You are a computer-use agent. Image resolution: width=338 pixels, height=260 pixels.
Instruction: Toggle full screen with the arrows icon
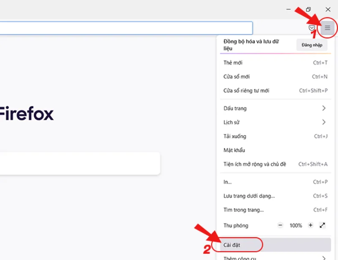(x=322, y=225)
